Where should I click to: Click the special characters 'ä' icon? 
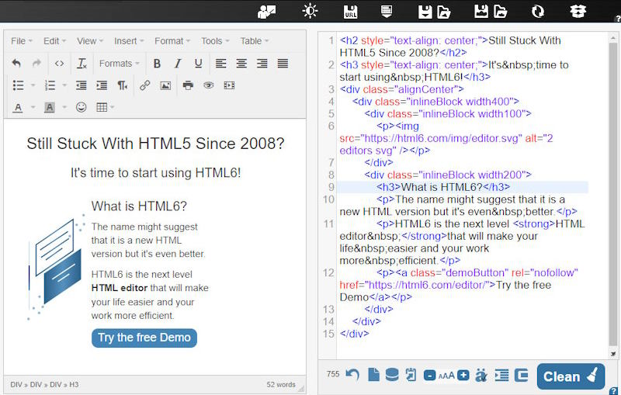(480, 375)
